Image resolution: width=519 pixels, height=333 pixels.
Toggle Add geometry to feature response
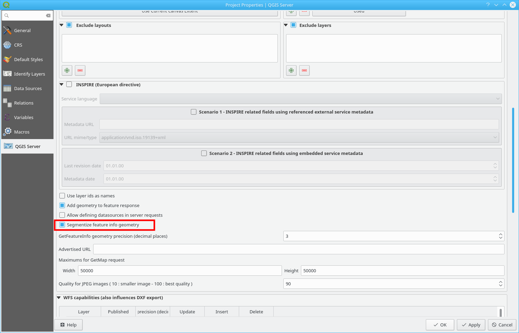tap(62, 205)
